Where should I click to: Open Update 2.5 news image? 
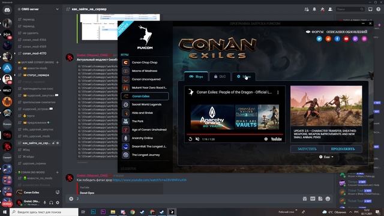point(326,106)
